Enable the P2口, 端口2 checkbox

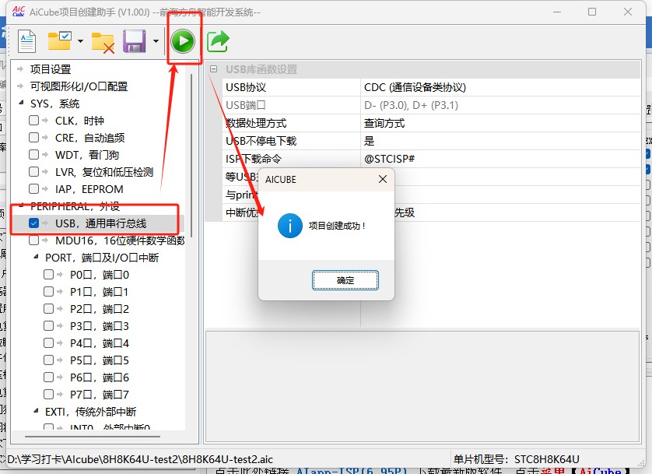(x=49, y=308)
